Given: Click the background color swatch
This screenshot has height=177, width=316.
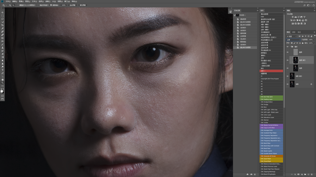Looking at the screenshot, I should [3, 92].
